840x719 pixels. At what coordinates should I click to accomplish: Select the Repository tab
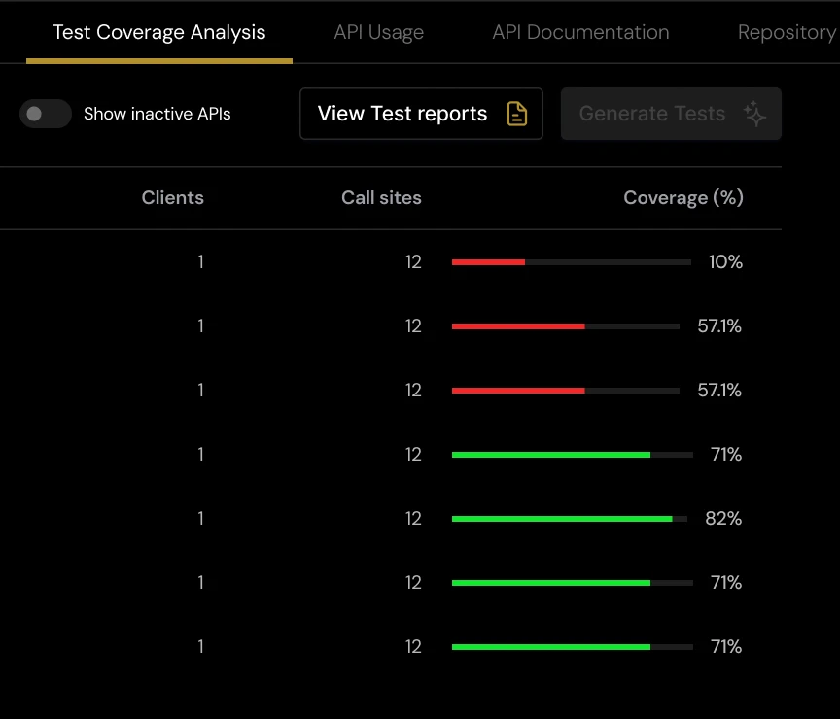click(x=787, y=32)
